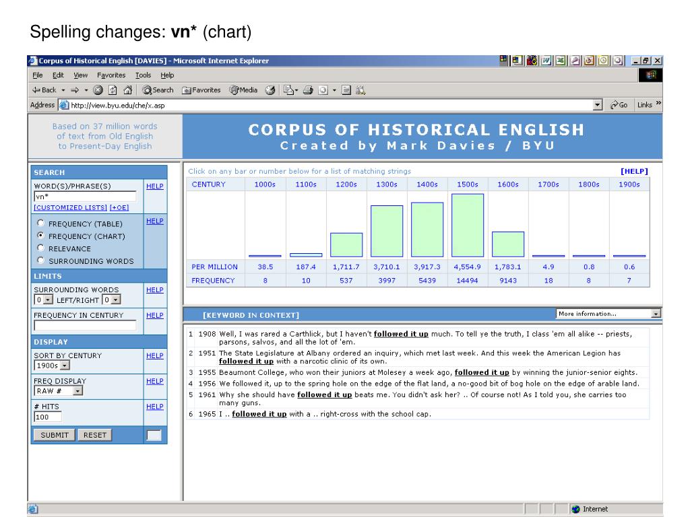Expand the Links toolbar chevron
This screenshot has height=517, width=690.
658,103
